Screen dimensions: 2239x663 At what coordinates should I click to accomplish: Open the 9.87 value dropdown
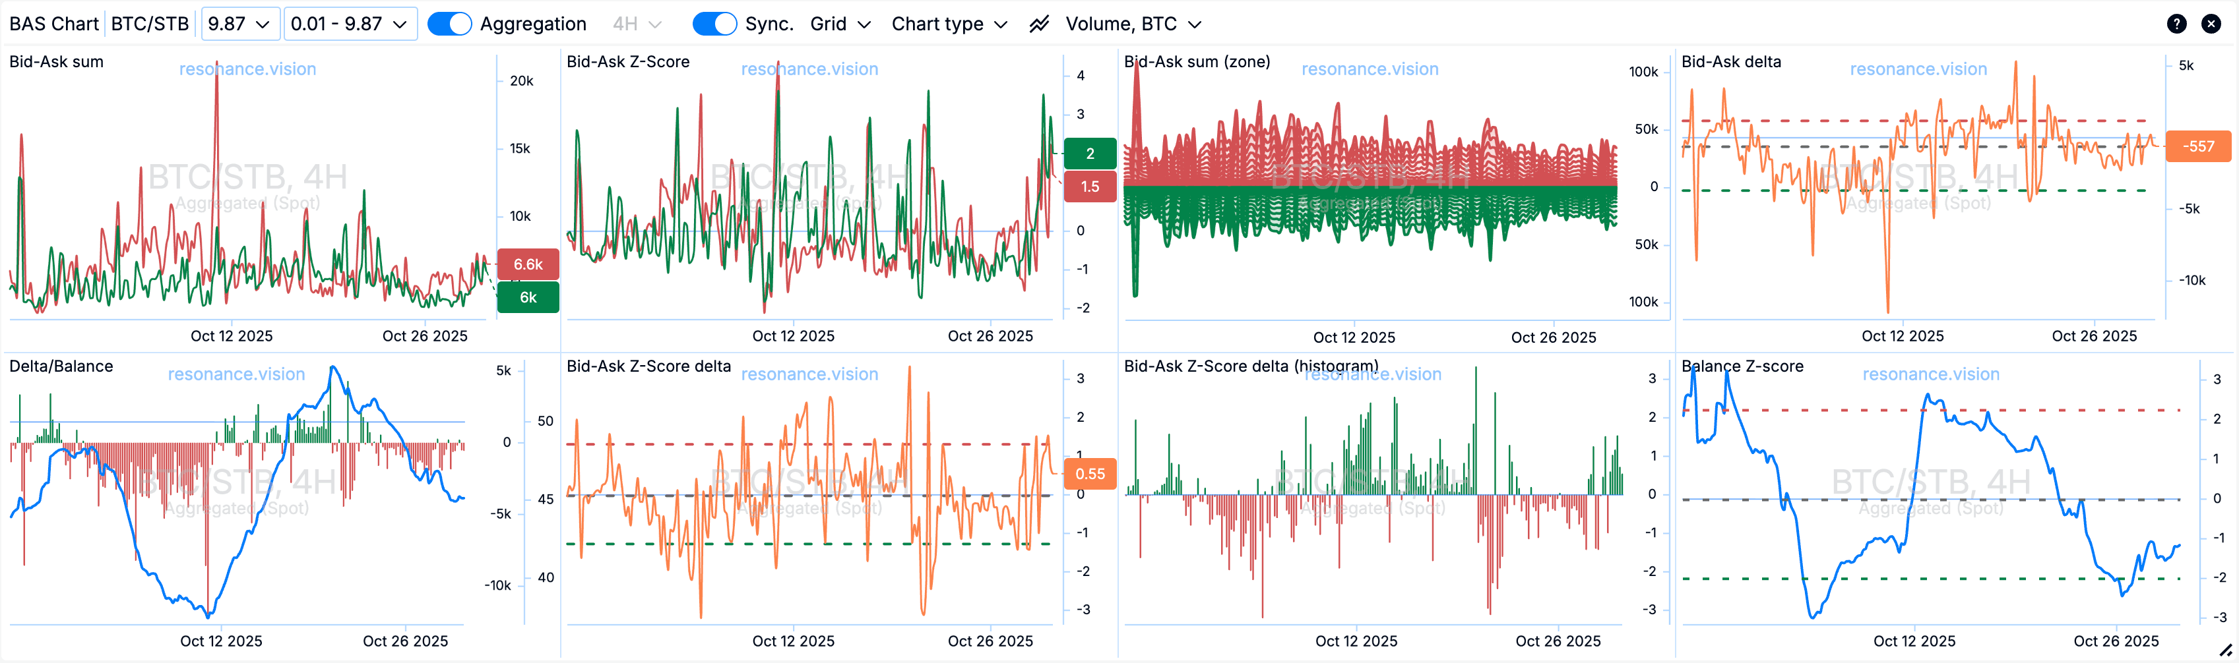[239, 24]
